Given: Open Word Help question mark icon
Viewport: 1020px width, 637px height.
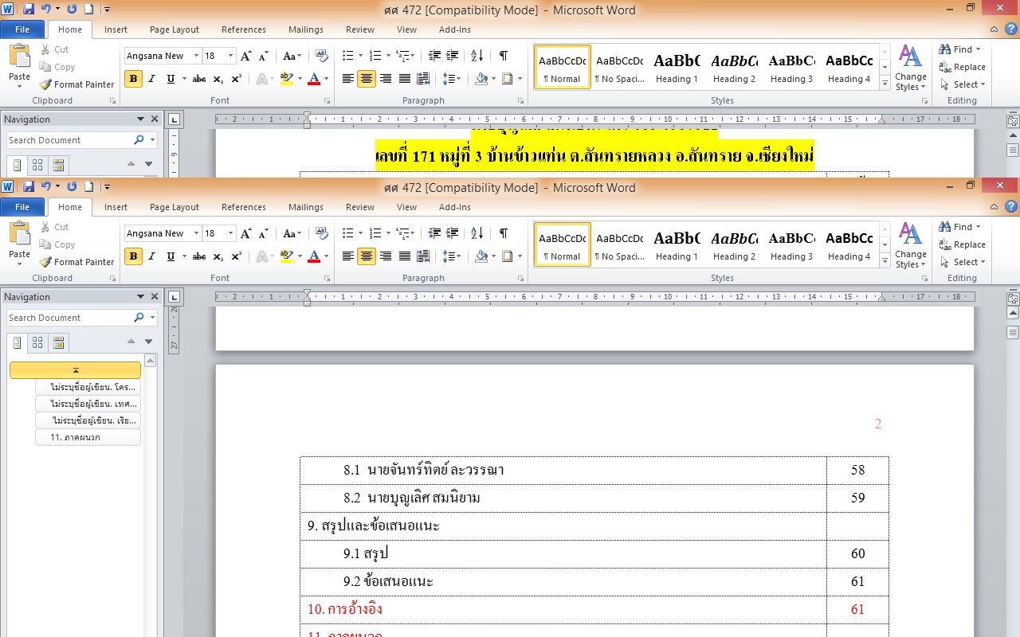Looking at the screenshot, I should [1013, 207].
